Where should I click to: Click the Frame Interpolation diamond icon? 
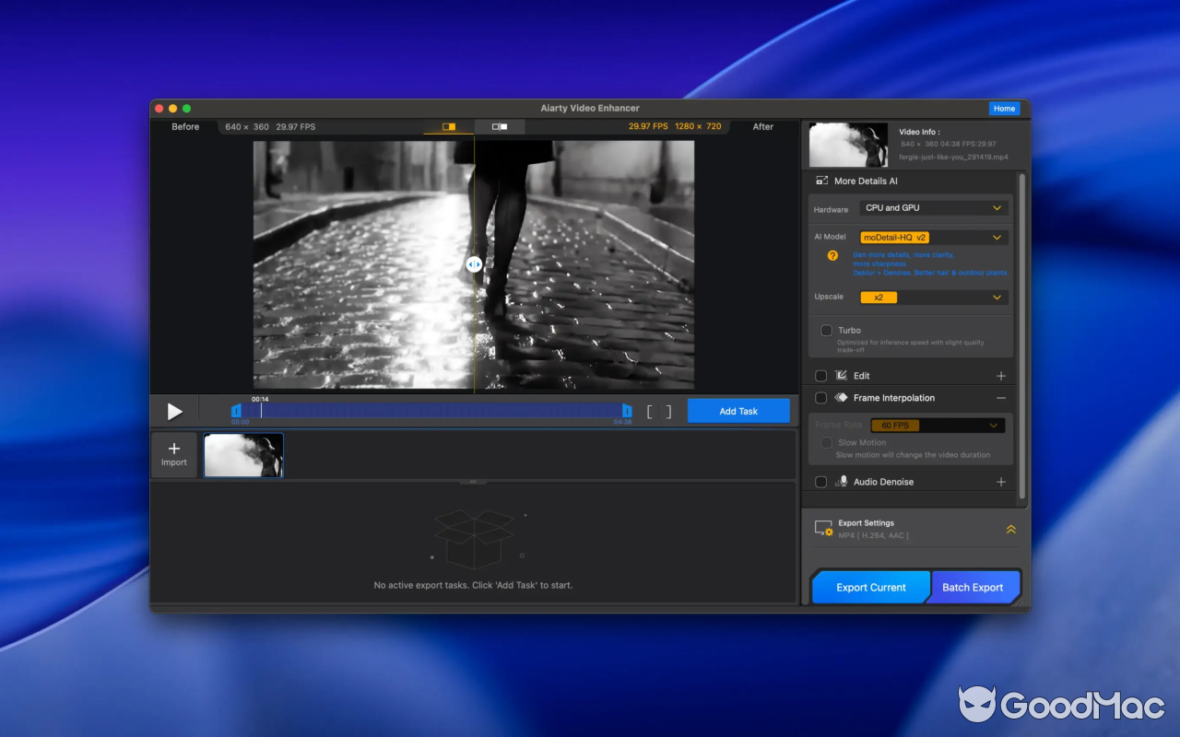840,397
